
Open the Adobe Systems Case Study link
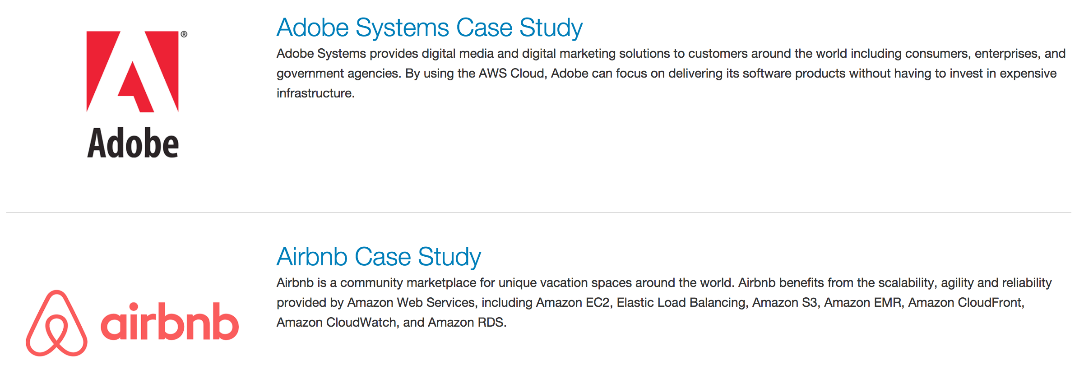429,28
